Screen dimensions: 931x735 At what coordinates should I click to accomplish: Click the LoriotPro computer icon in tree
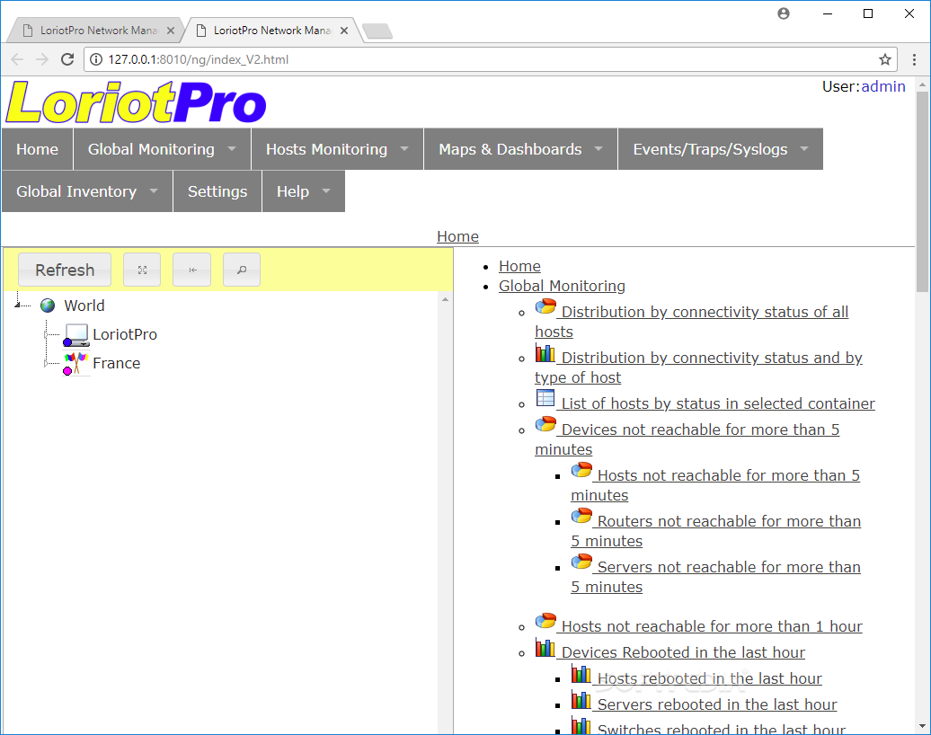76,335
